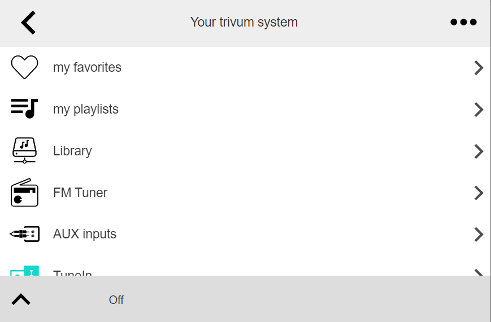
Task: Open my playlists chevron arrow
Action: pos(479,110)
